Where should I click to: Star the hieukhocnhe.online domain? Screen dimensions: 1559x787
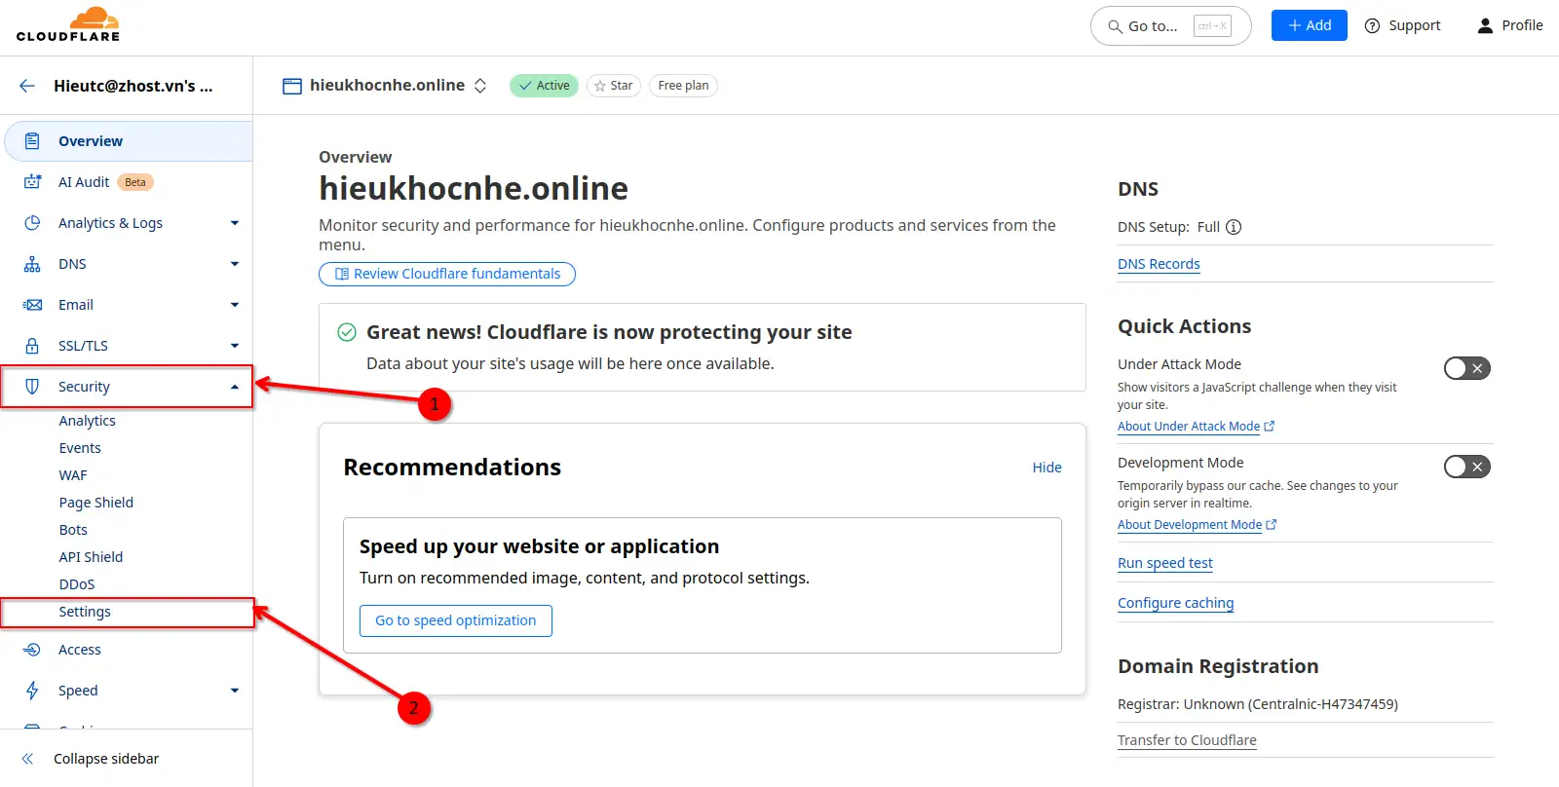613,86
